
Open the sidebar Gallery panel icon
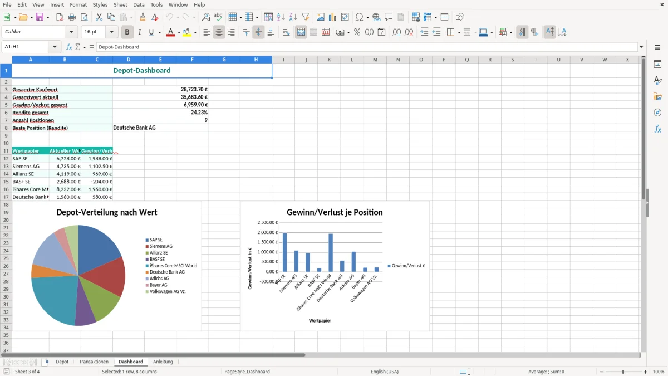point(657,96)
